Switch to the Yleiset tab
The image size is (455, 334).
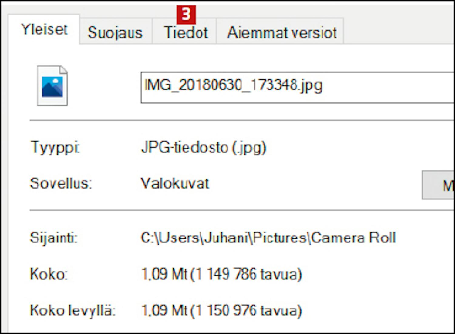[x=44, y=29]
